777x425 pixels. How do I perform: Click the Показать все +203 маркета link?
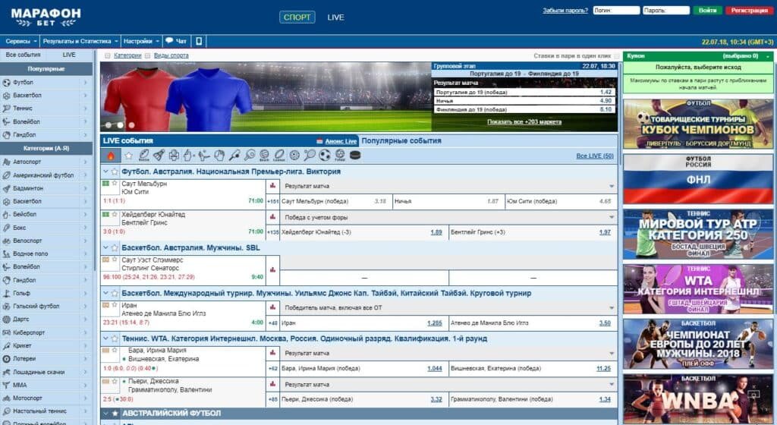(x=524, y=121)
